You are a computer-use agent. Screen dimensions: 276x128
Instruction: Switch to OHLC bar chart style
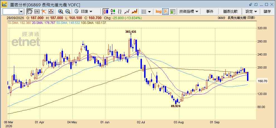pos(120,12)
